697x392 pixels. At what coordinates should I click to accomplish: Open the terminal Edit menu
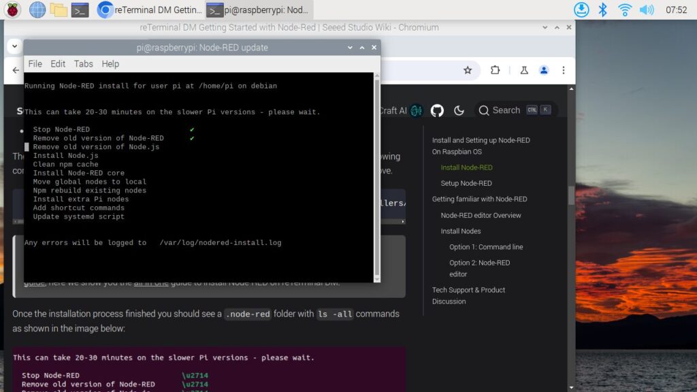(x=58, y=64)
